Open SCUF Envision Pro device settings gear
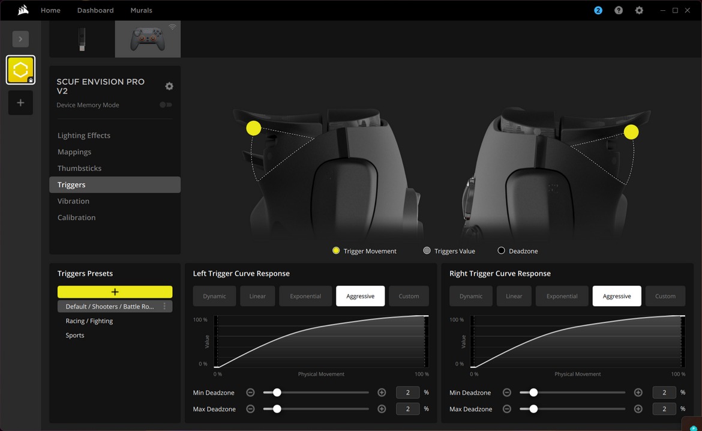Image resolution: width=702 pixels, height=431 pixels. click(x=169, y=86)
